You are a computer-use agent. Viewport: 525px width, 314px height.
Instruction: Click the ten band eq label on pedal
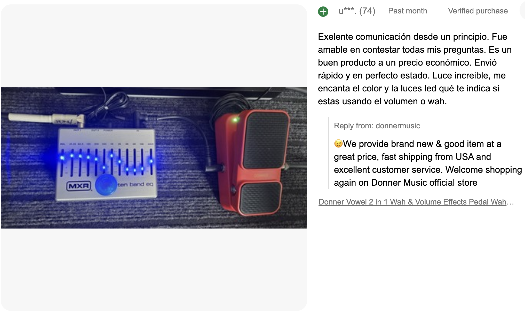(x=136, y=184)
